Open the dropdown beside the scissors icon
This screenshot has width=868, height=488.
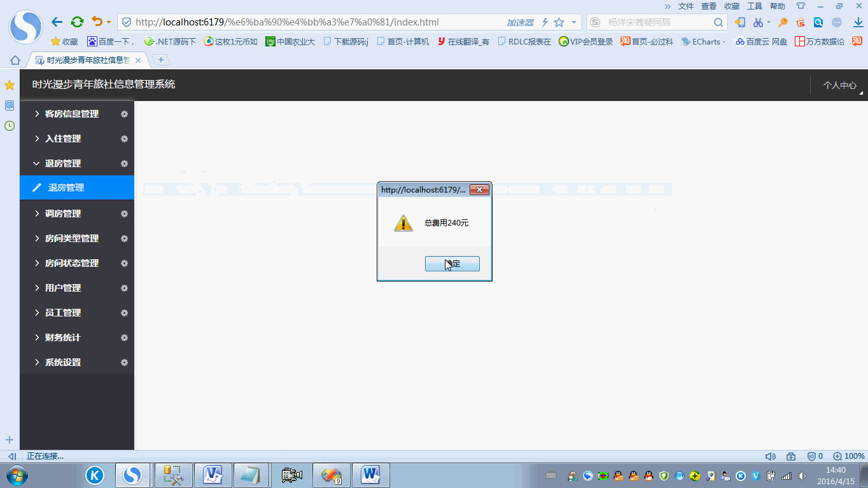768,22
